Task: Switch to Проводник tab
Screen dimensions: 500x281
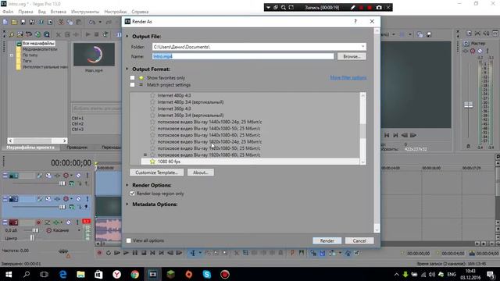Action: (77, 148)
